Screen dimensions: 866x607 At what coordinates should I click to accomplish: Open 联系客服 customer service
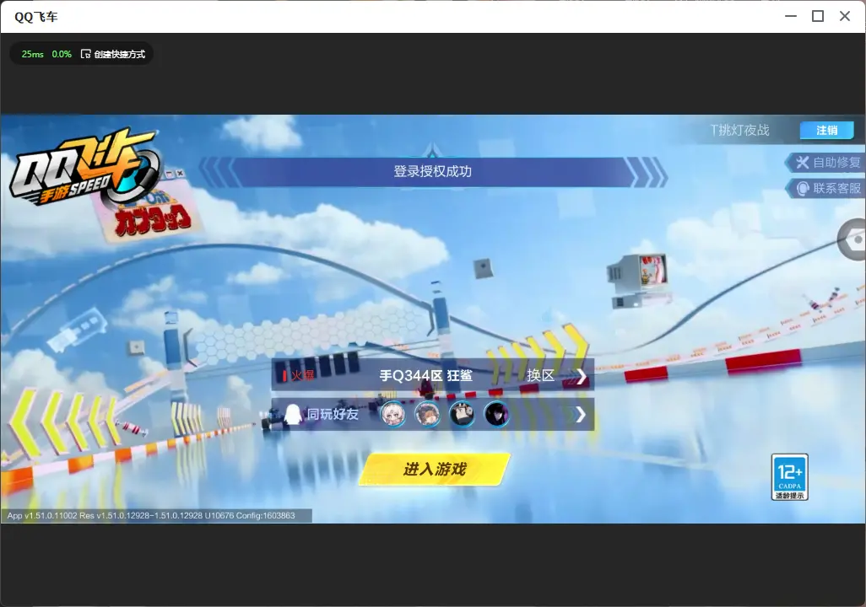[826, 188]
